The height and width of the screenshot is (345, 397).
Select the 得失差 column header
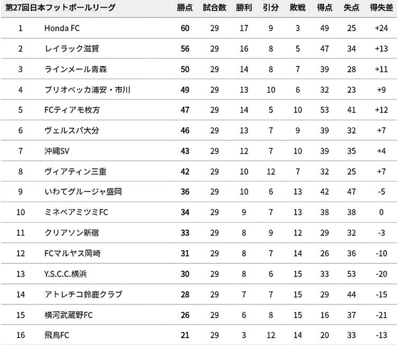pyautogui.click(x=380, y=8)
